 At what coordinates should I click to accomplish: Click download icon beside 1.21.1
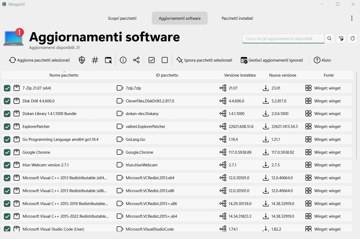point(266,139)
